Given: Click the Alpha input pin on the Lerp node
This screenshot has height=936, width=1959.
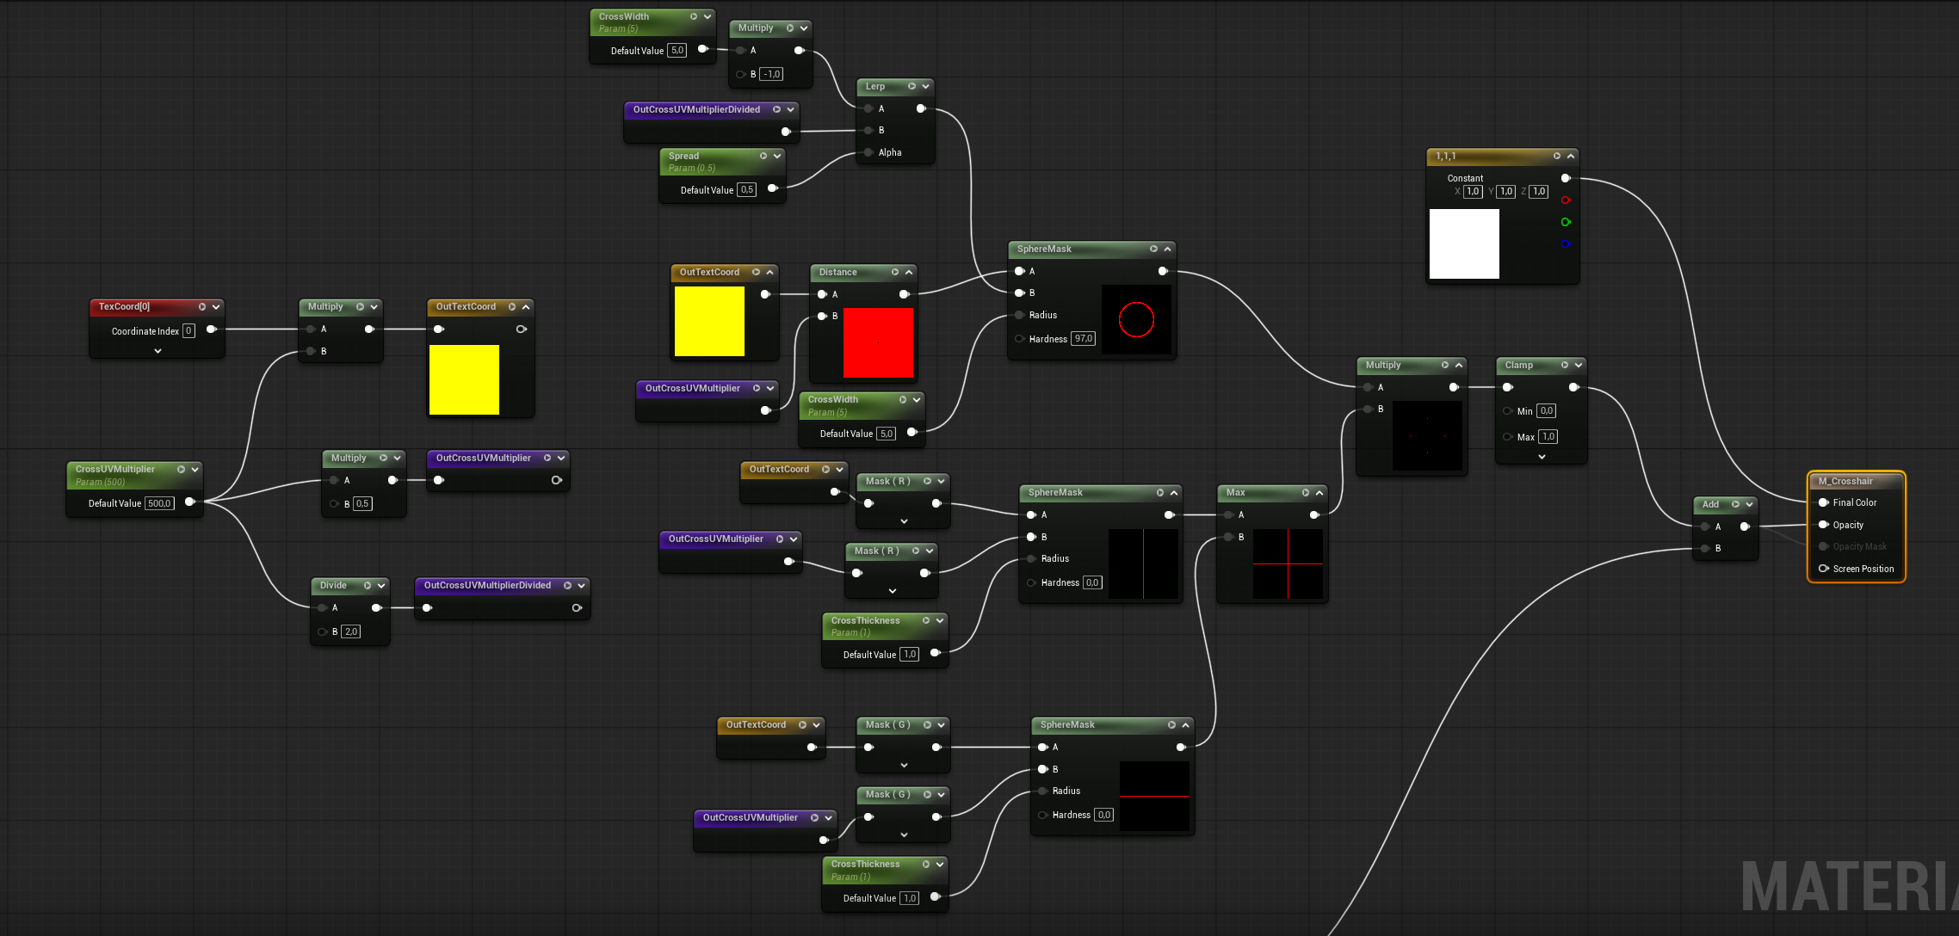Looking at the screenshot, I should tap(868, 152).
